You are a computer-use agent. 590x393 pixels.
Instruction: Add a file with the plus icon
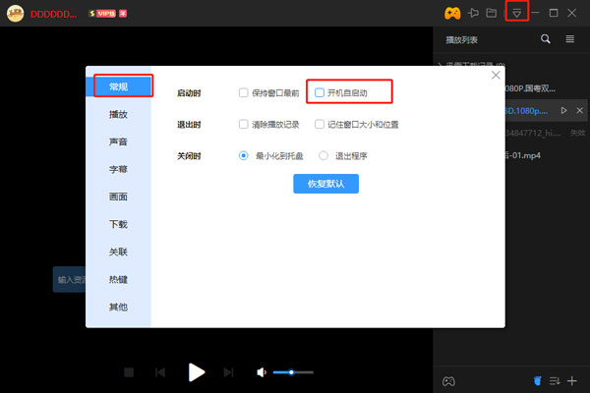point(572,381)
